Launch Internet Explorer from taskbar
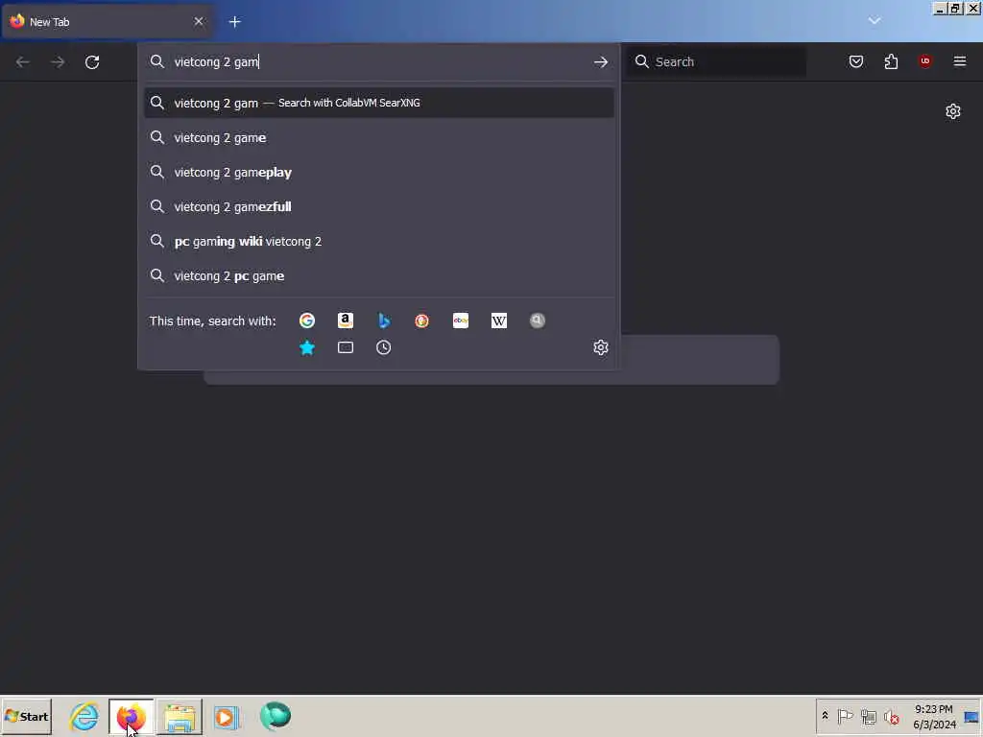The width and height of the screenshot is (983, 737). pyautogui.click(x=84, y=716)
